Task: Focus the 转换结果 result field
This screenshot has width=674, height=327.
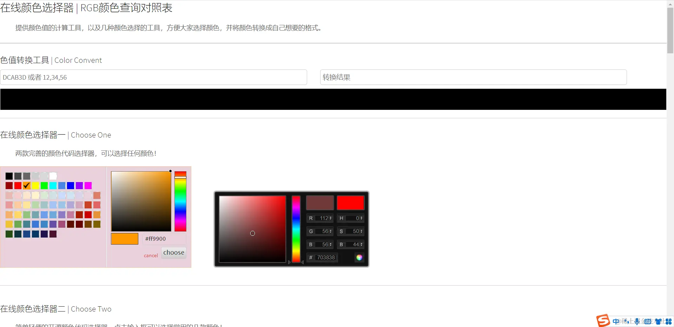Action: click(473, 77)
